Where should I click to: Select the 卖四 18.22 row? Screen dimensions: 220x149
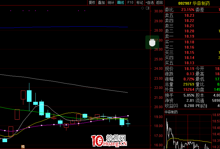point(192,21)
